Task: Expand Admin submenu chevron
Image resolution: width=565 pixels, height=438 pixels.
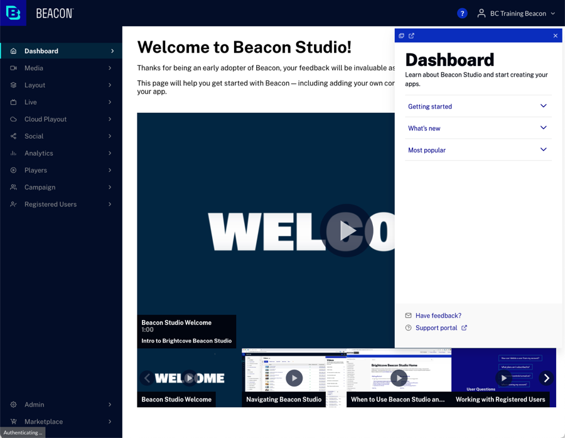Action: tap(110, 405)
